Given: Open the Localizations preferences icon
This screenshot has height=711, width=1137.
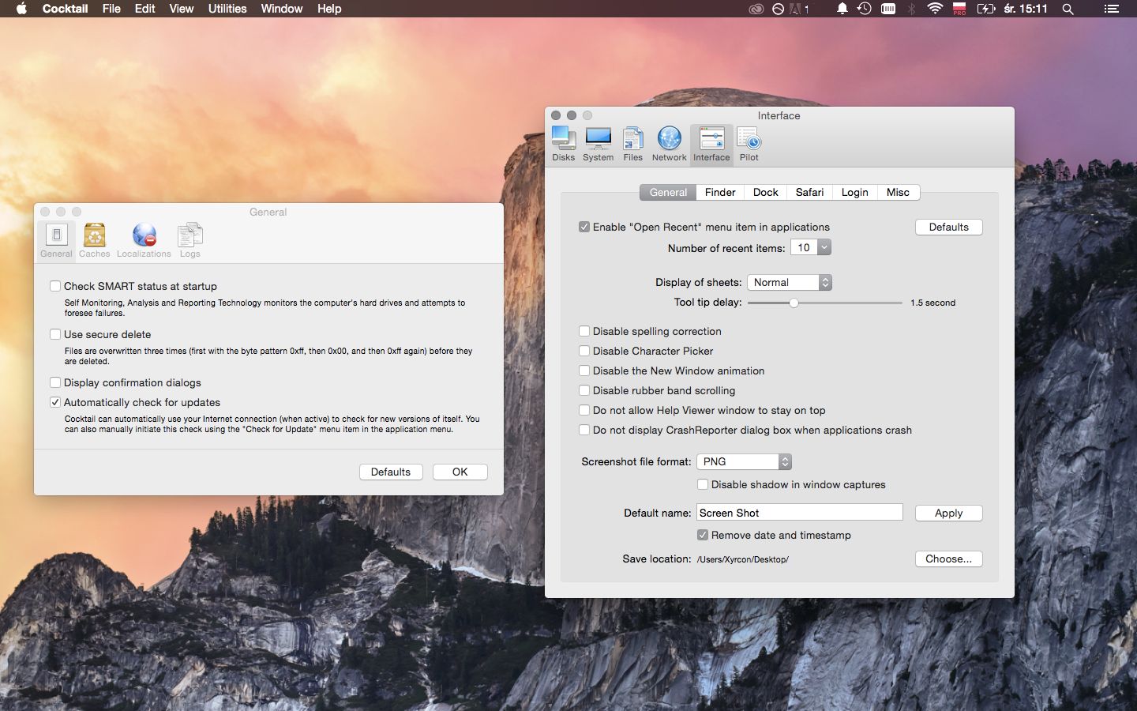Looking at the screenshot, I should click(144, 240).
